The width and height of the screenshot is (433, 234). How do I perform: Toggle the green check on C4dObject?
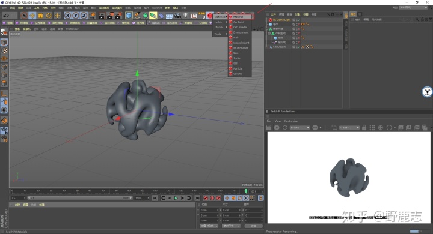298,47
